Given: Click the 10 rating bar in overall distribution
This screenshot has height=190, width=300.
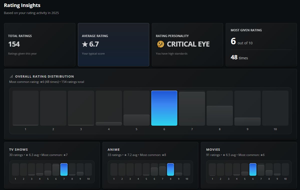Looking at the screenshot, I should click(x=275, y=108).
